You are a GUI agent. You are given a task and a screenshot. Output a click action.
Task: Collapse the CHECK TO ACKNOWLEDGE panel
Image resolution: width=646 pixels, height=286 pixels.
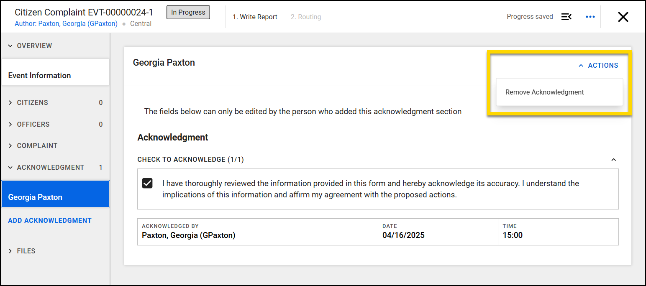pyautogui.click(x=613, y=159)
